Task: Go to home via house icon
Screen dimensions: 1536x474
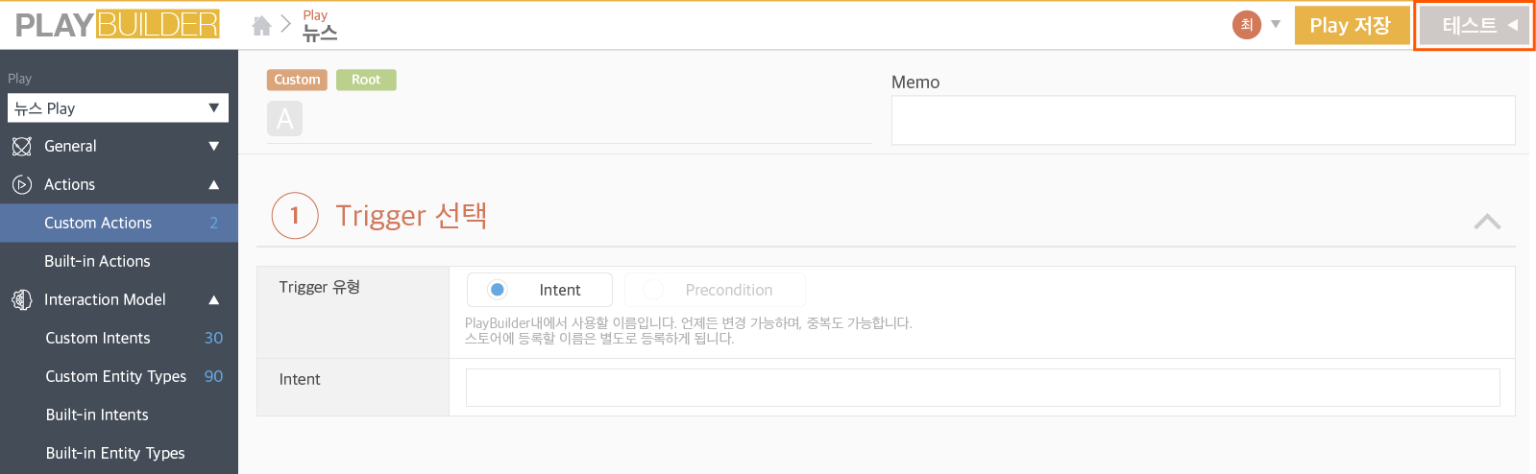Action: (261, 26)
